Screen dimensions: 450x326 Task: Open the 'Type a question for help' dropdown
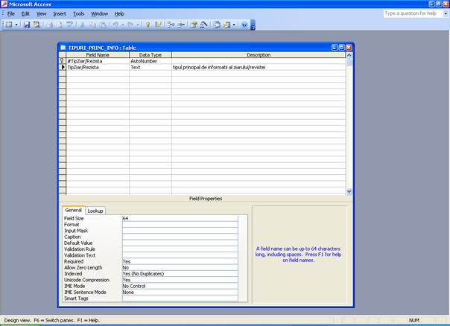445,13
